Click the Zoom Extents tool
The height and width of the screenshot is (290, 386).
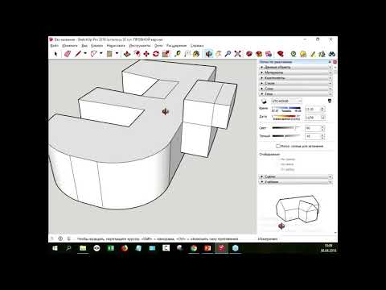pos(237,54)
